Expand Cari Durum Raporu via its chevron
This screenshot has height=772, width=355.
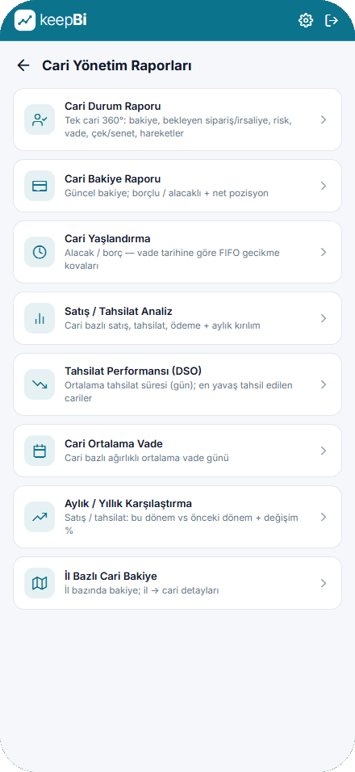tap(324, 120)
